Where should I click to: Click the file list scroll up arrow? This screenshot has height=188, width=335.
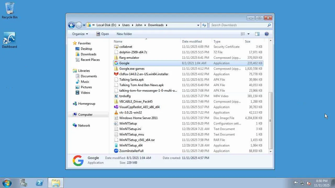click(271, 41)
